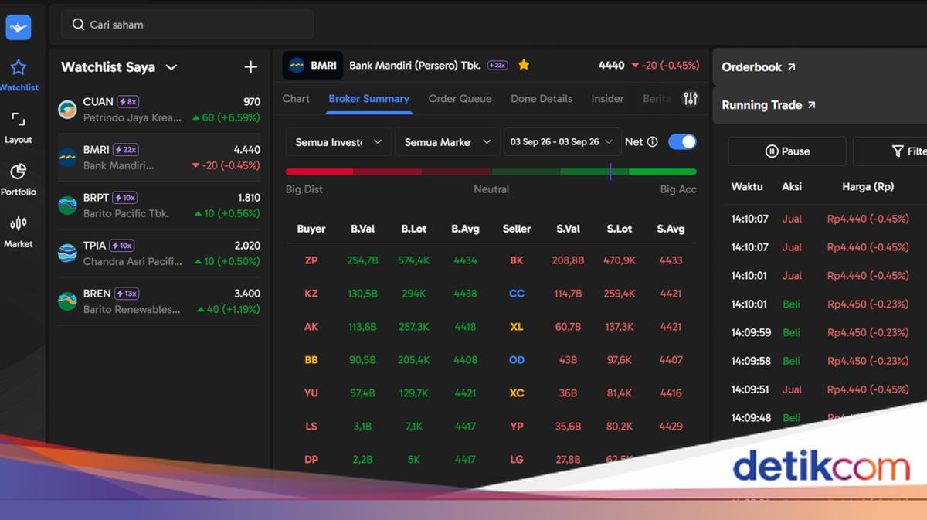Click the Cari saham search field
This screenshot has width=927, height=520.
point(188,25)
